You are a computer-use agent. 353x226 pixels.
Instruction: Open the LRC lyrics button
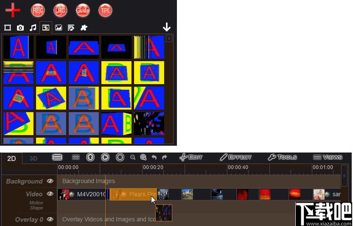click(x=60, y=10)
